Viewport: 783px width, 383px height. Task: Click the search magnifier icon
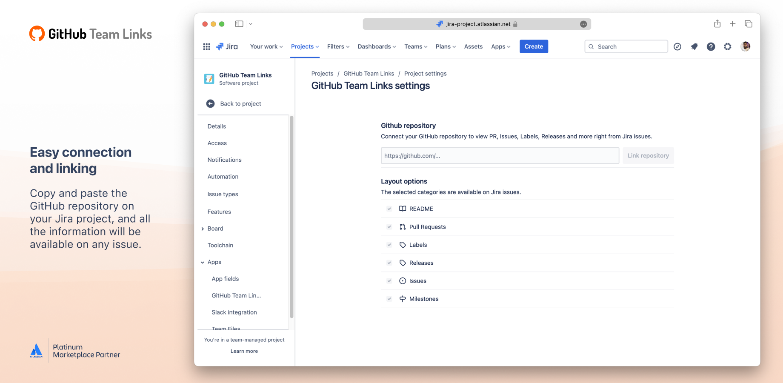pyautogui.click(x=591, y=47)
